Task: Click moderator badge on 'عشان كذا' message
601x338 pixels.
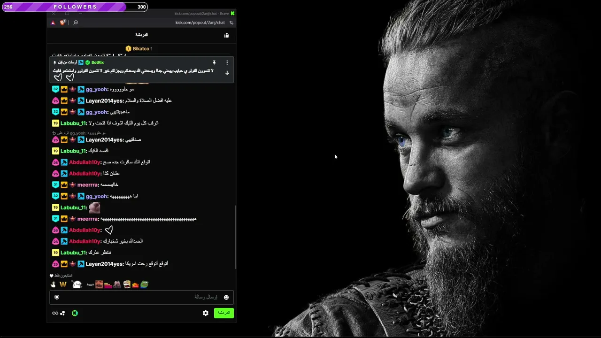Action: tap(64, 173)
